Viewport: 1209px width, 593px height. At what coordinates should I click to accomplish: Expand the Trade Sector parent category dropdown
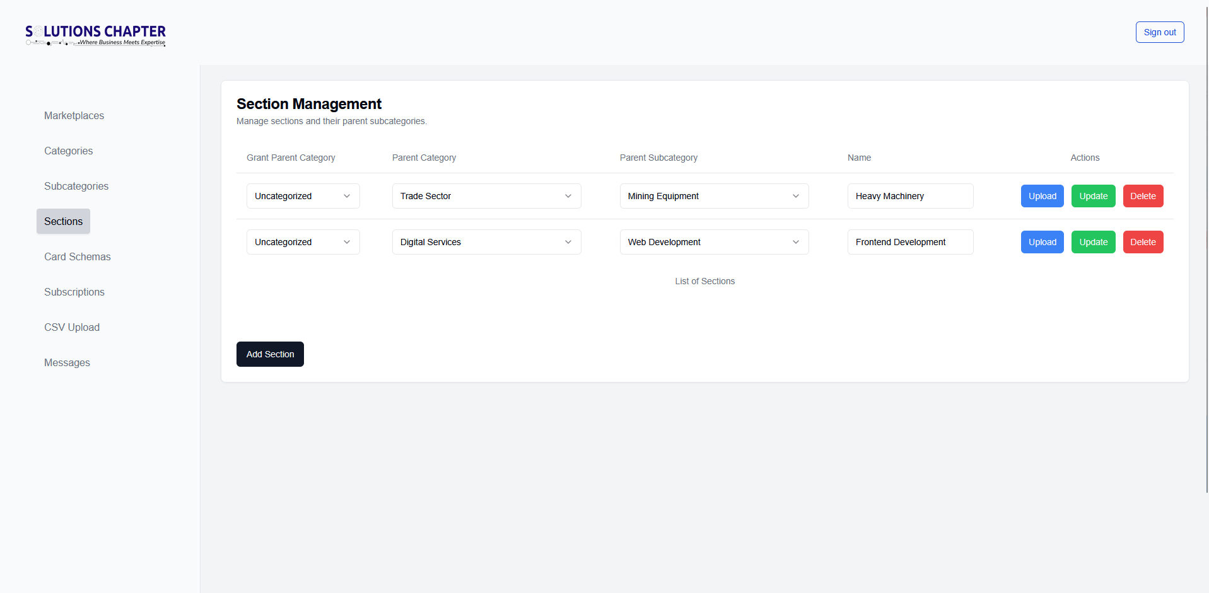point(486,196)
